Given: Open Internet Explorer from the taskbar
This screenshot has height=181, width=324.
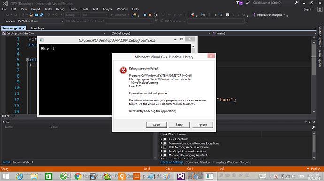Looking at the screenshot, I should tap(19, 176).
